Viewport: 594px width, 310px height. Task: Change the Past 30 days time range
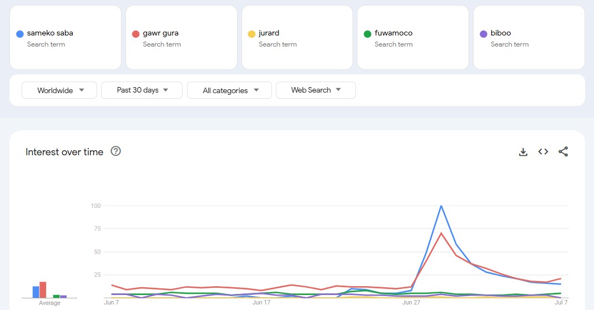pos(142,90)
